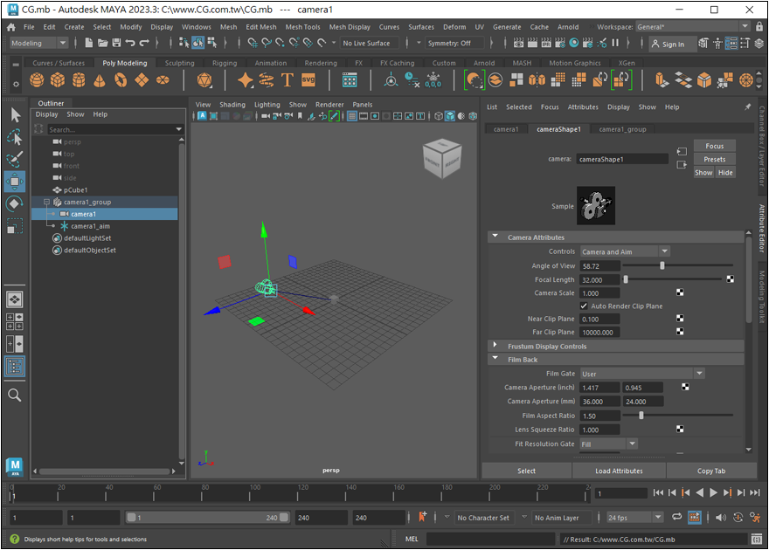Open the Workspace General dropdown

[x=693, y=26]
